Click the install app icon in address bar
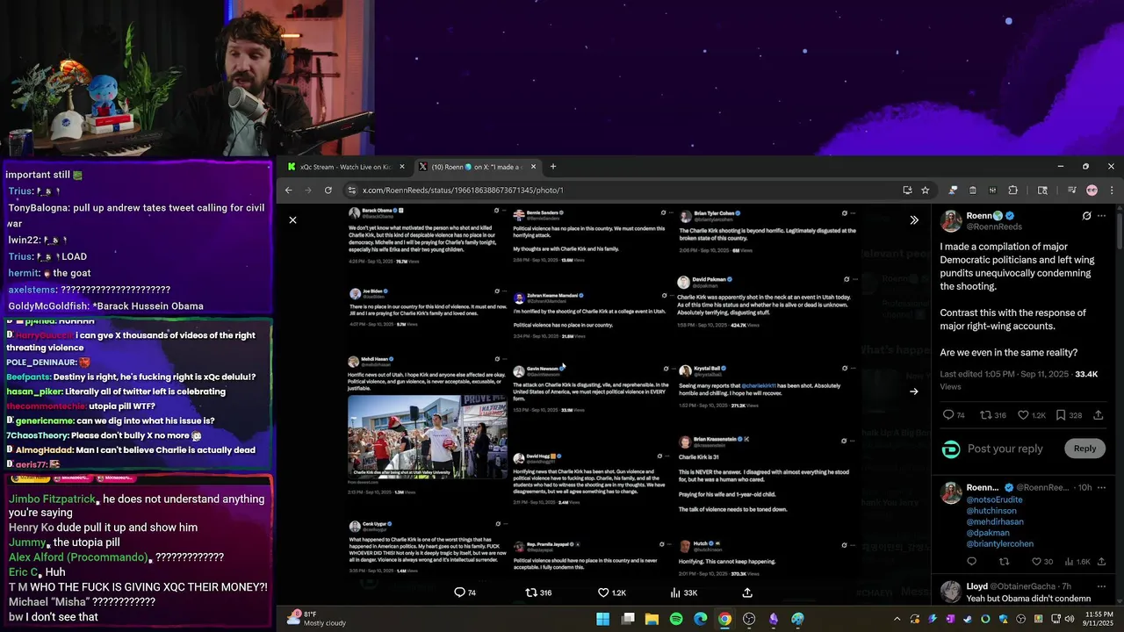Image resolution: width=1124 pixels, height=632 pixels. click(x=907, y=190)
